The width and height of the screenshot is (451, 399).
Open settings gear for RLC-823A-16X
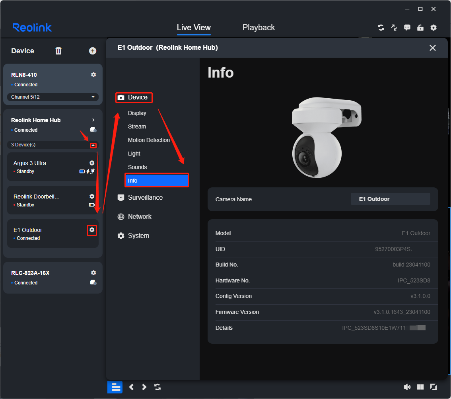click(x=93, y=273)
